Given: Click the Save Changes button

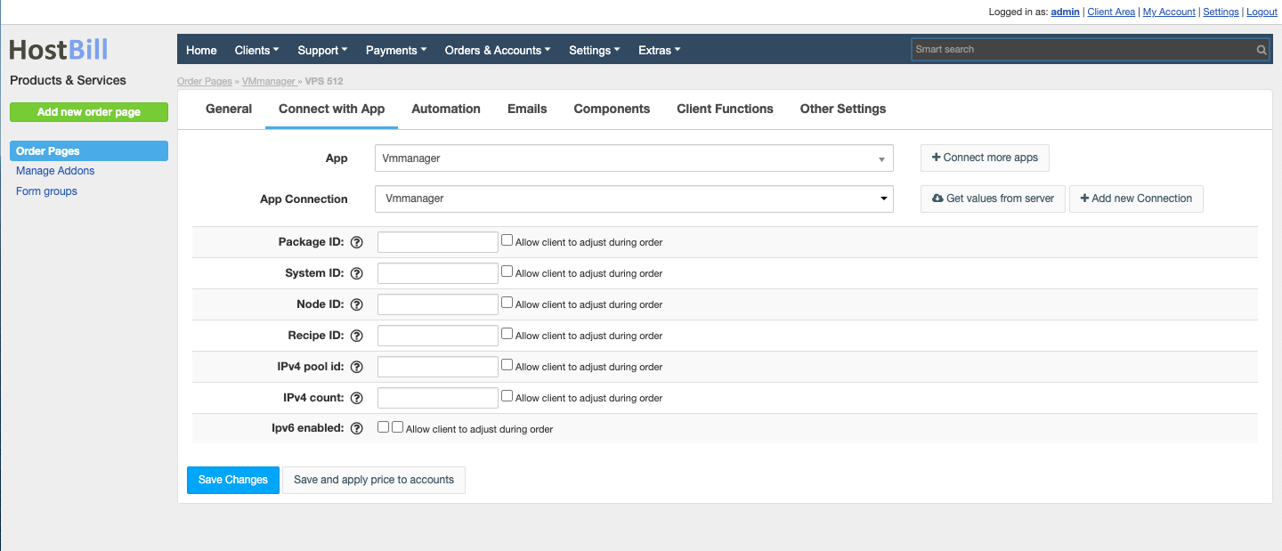Looking at the screenshot, I should click(232, 480).
